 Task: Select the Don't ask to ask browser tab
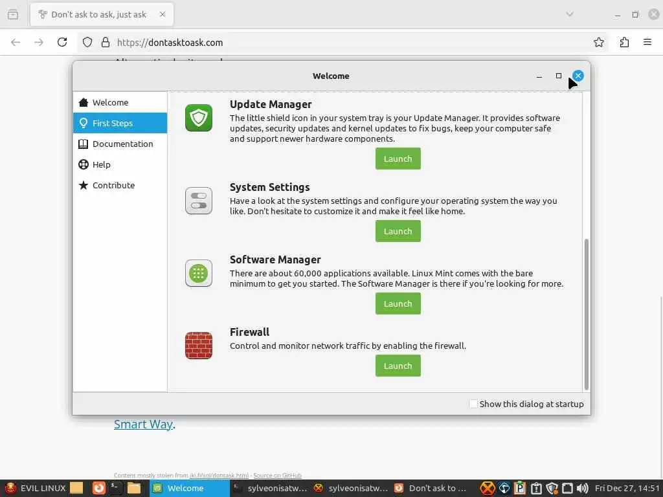click(x=102, y=14)
